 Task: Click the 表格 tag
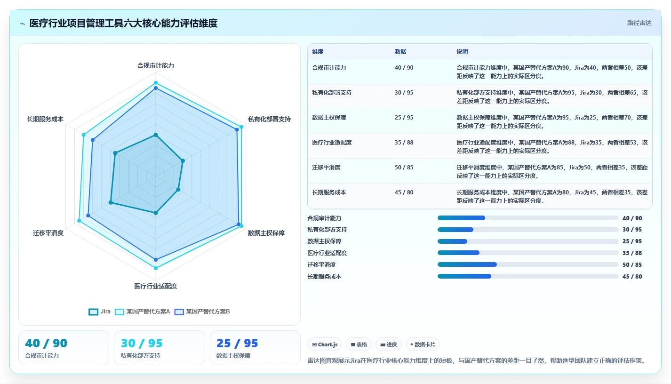359,344
